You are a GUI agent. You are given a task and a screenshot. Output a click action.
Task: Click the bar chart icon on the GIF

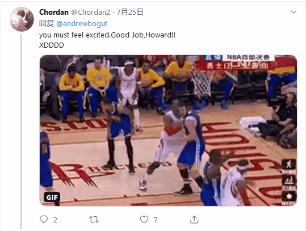point(289,180)
